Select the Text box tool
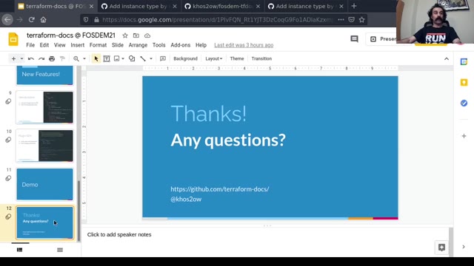The image size is (474, 266). coord(107,58)
